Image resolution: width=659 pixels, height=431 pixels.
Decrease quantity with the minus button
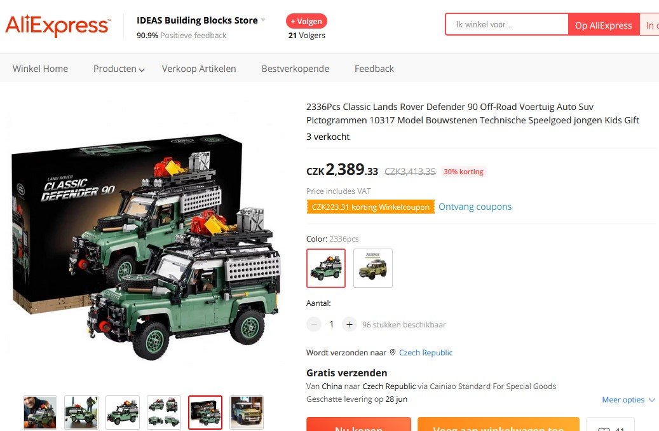click(313, 324)
